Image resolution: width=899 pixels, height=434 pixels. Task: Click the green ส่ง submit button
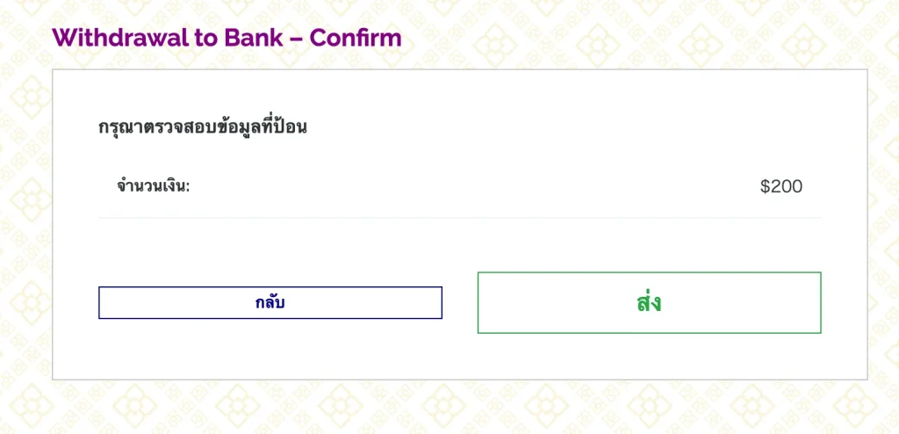(x=649, y=303)
